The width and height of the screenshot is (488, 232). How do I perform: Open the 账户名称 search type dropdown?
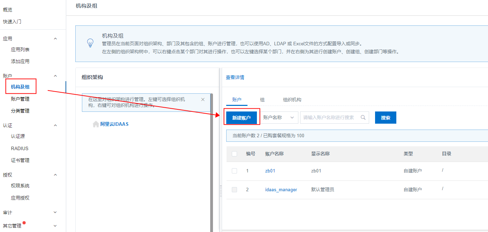point(279,117)
